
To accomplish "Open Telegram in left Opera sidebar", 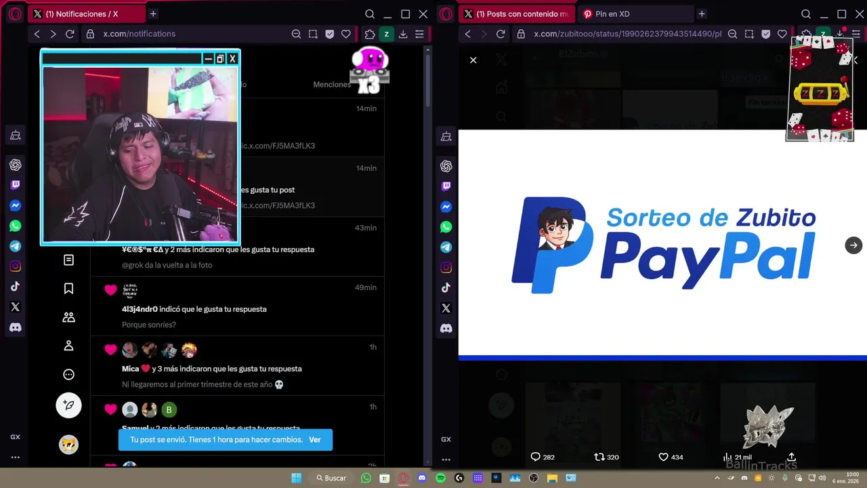I will pyautogui.click(x=15, y=246).
